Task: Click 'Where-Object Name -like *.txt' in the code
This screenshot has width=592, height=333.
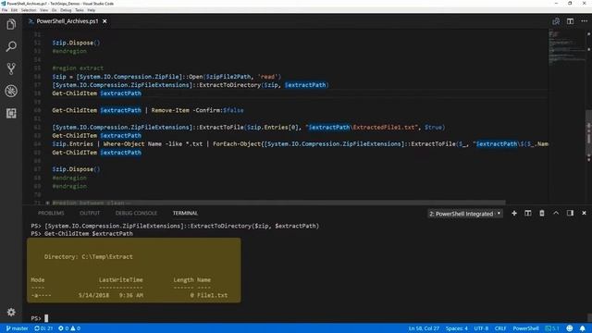Action: point(153,144)
